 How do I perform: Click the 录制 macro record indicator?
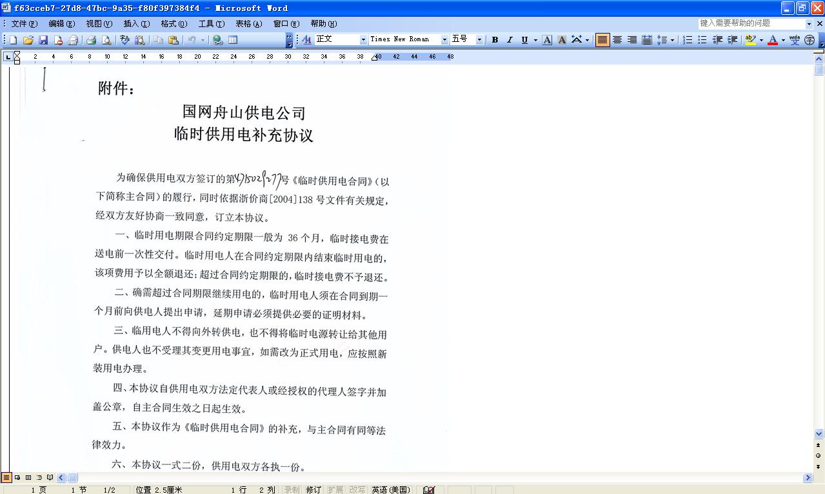pyautogui.click(x=292, y=489)
